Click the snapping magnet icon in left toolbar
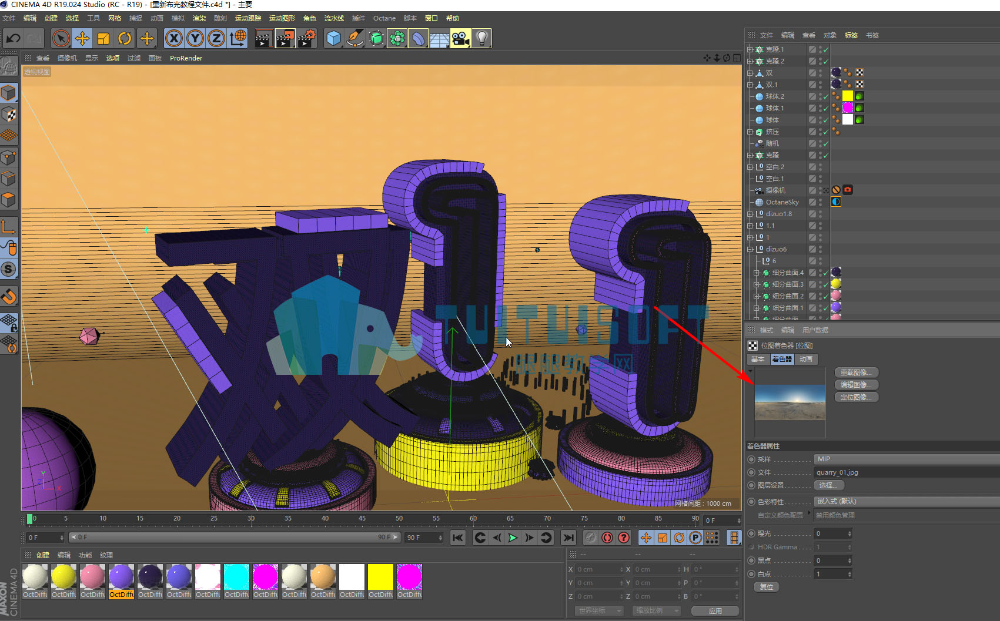1000x621 pixels. pos(9,296)
